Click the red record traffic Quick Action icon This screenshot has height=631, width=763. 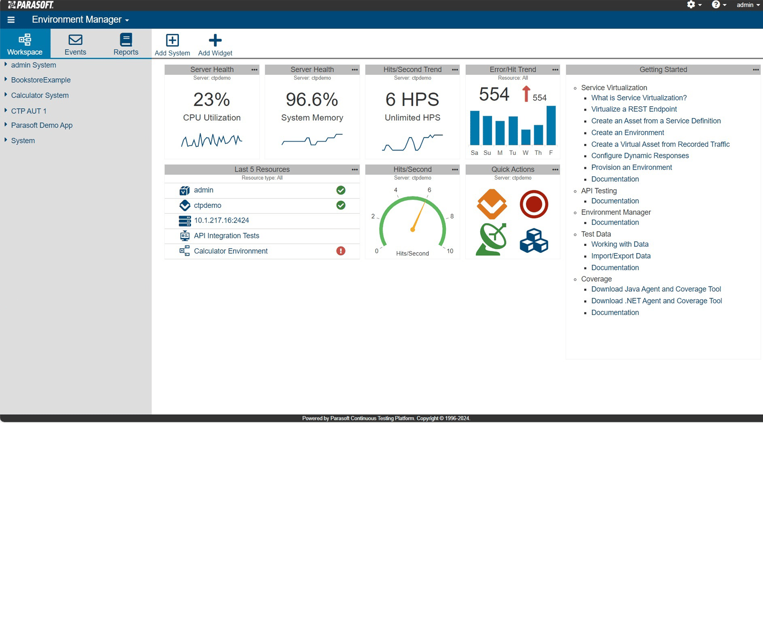point(534,204)
